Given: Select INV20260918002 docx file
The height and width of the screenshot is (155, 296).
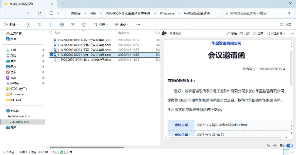Looking at the screenshot, I should tap(84, 45).
